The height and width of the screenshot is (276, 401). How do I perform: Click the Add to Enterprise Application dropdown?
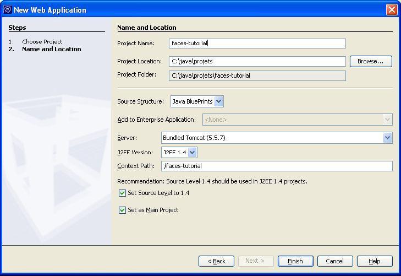click(x=297, y=120)
